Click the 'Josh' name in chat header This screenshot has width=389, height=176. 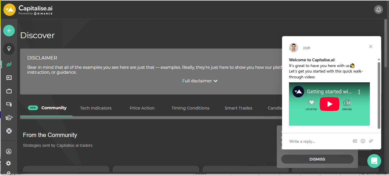pyautogui.click(x=306, y=48)
